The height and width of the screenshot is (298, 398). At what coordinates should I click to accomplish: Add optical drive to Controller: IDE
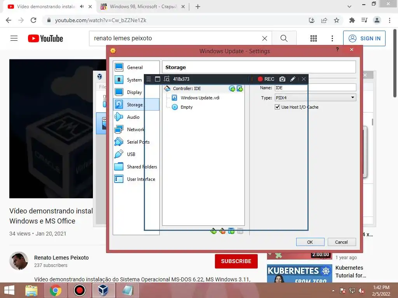tap(232, 88)
